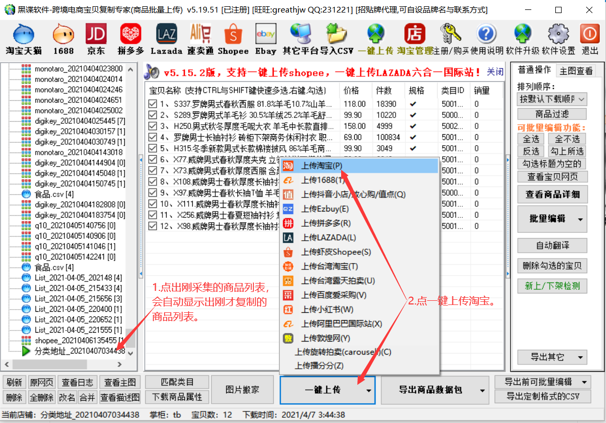Click the 全选 button
This screenshot has width=606, height=423.
(531, 139)
